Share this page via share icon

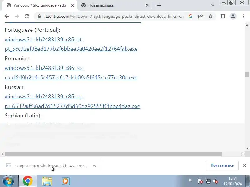point(201,16)
